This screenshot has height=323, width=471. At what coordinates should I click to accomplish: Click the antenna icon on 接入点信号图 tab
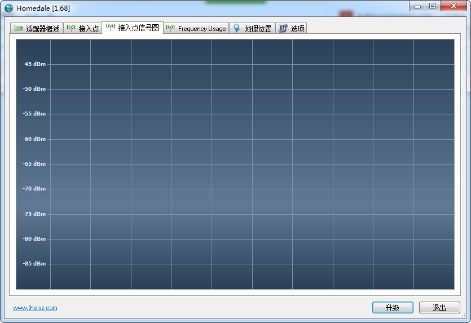coord(111,27)
